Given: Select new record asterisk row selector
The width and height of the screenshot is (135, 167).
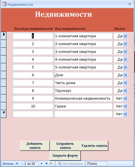Looking at the screenshot, I should pos(3,114).
